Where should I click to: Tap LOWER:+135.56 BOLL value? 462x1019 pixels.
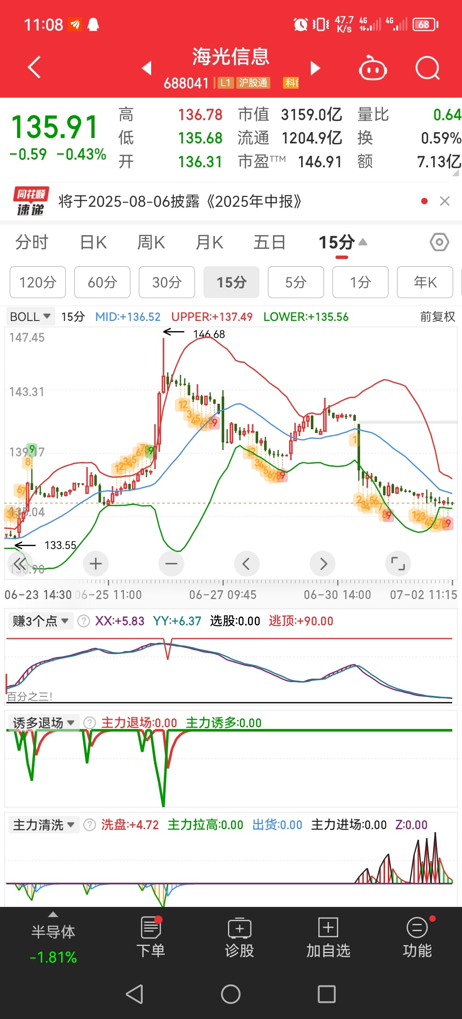[306, 317]
